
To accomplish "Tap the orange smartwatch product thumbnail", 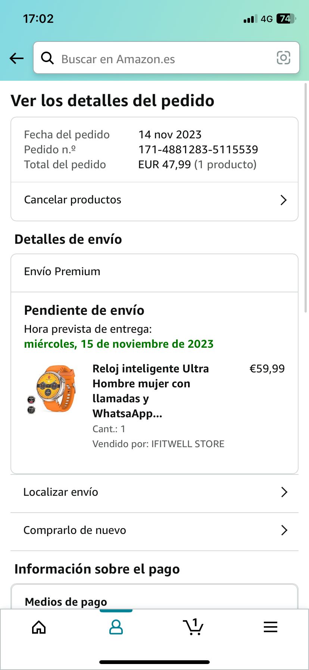I will (x=52, y=389).
